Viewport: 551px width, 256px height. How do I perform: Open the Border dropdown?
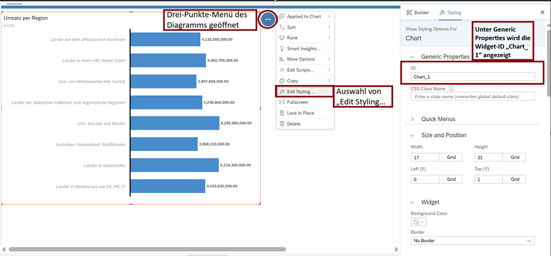coord(473,241)
